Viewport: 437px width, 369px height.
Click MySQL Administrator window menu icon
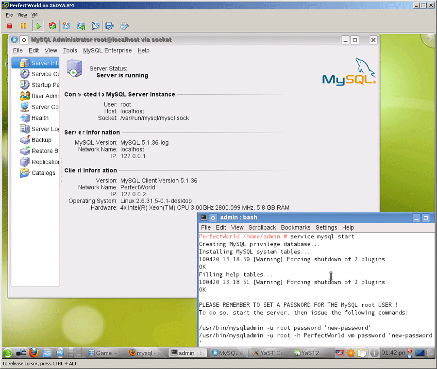[x=14, y=40]
